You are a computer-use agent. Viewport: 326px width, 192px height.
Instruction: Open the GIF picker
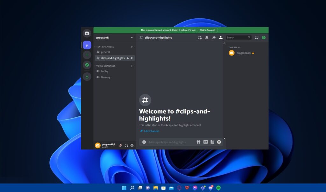(x=205, y=142)
